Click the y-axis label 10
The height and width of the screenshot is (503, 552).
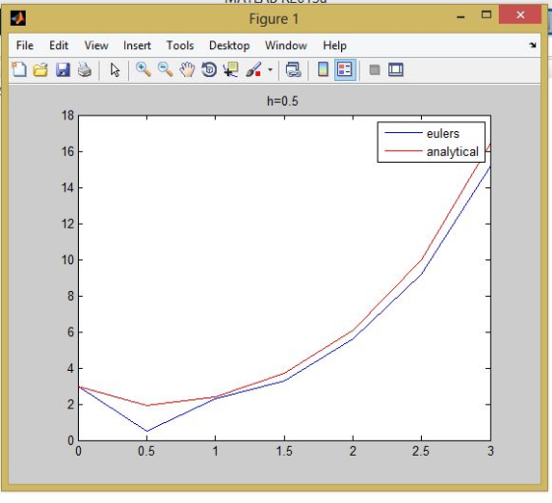point(68,260)
